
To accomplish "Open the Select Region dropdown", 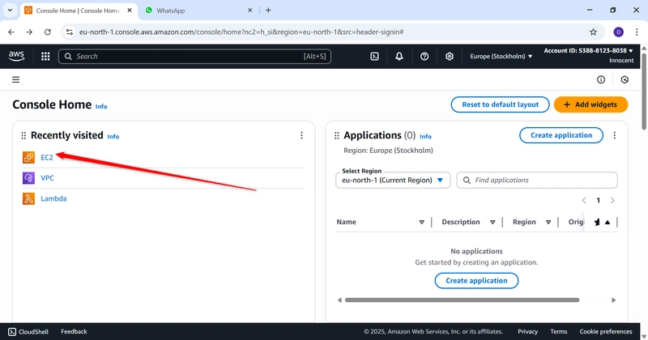I will coord(393,181).
